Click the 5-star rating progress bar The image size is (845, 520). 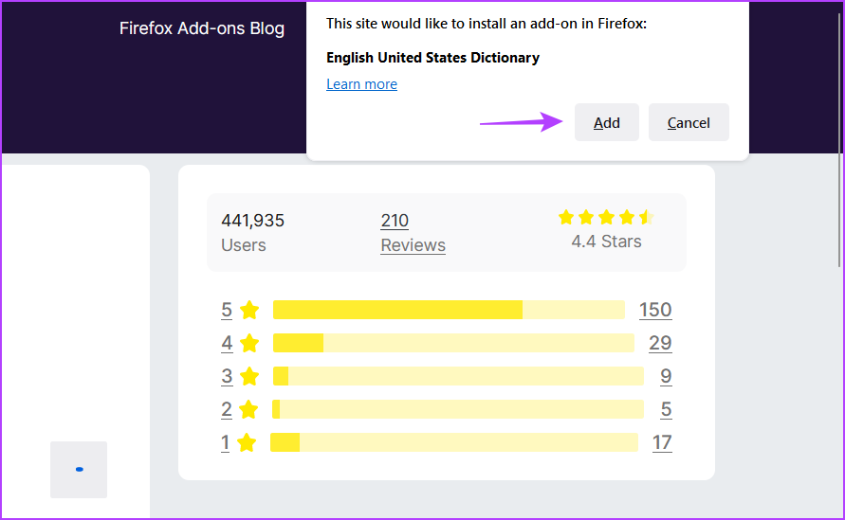449,310
